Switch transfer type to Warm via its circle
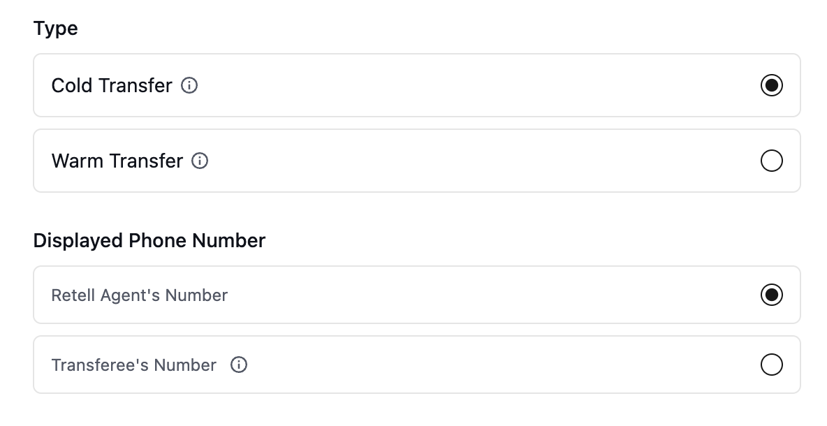The image size is (827, 426). pos(772,161)
